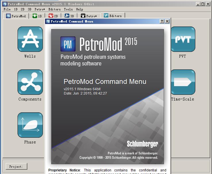212x174 pixels.
Task: Switch to the PetroMod tab
Action: click(x=16, y=16)
